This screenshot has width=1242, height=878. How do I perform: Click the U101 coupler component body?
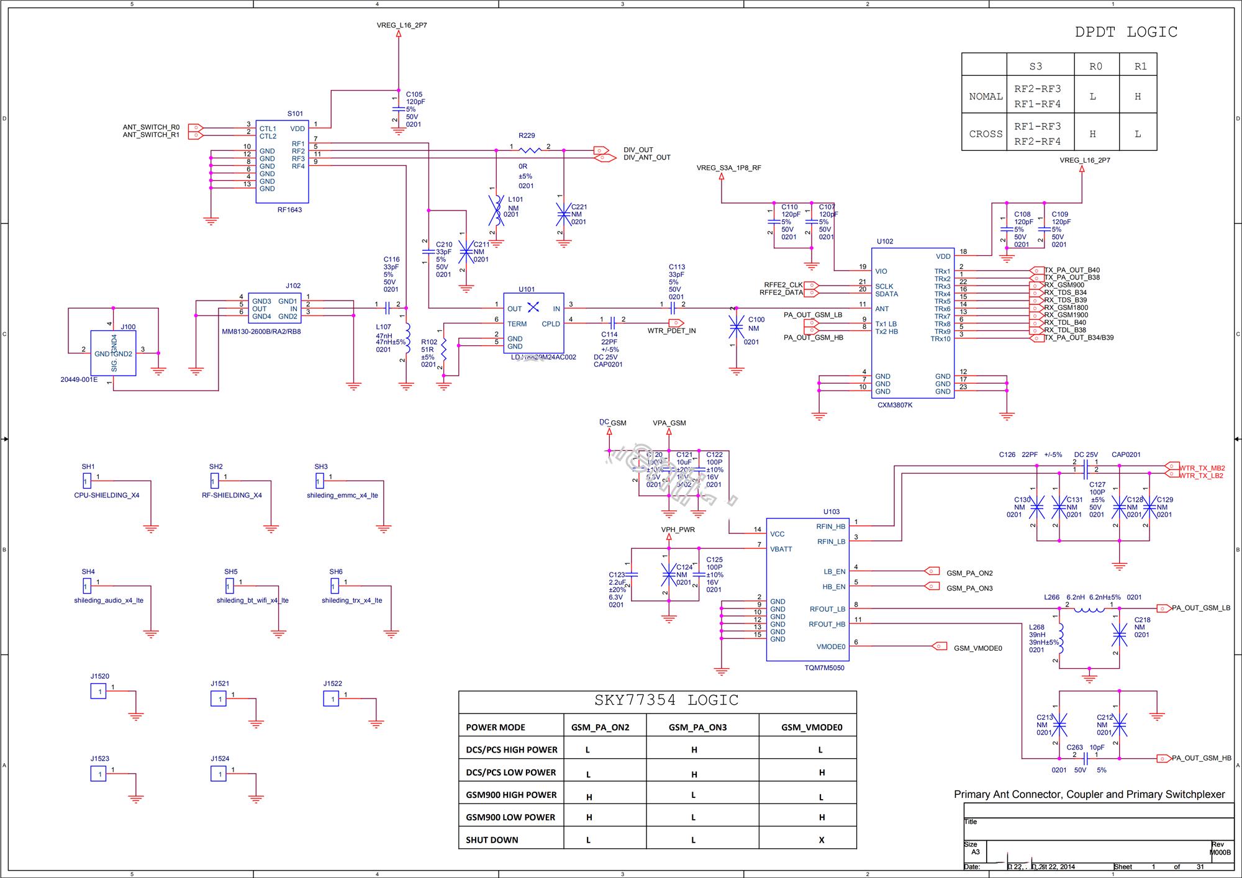coord(533,323)
